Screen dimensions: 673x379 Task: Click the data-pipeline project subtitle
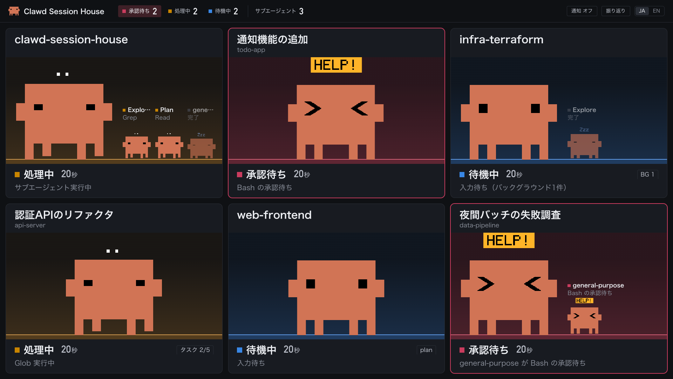coord(479,225)
